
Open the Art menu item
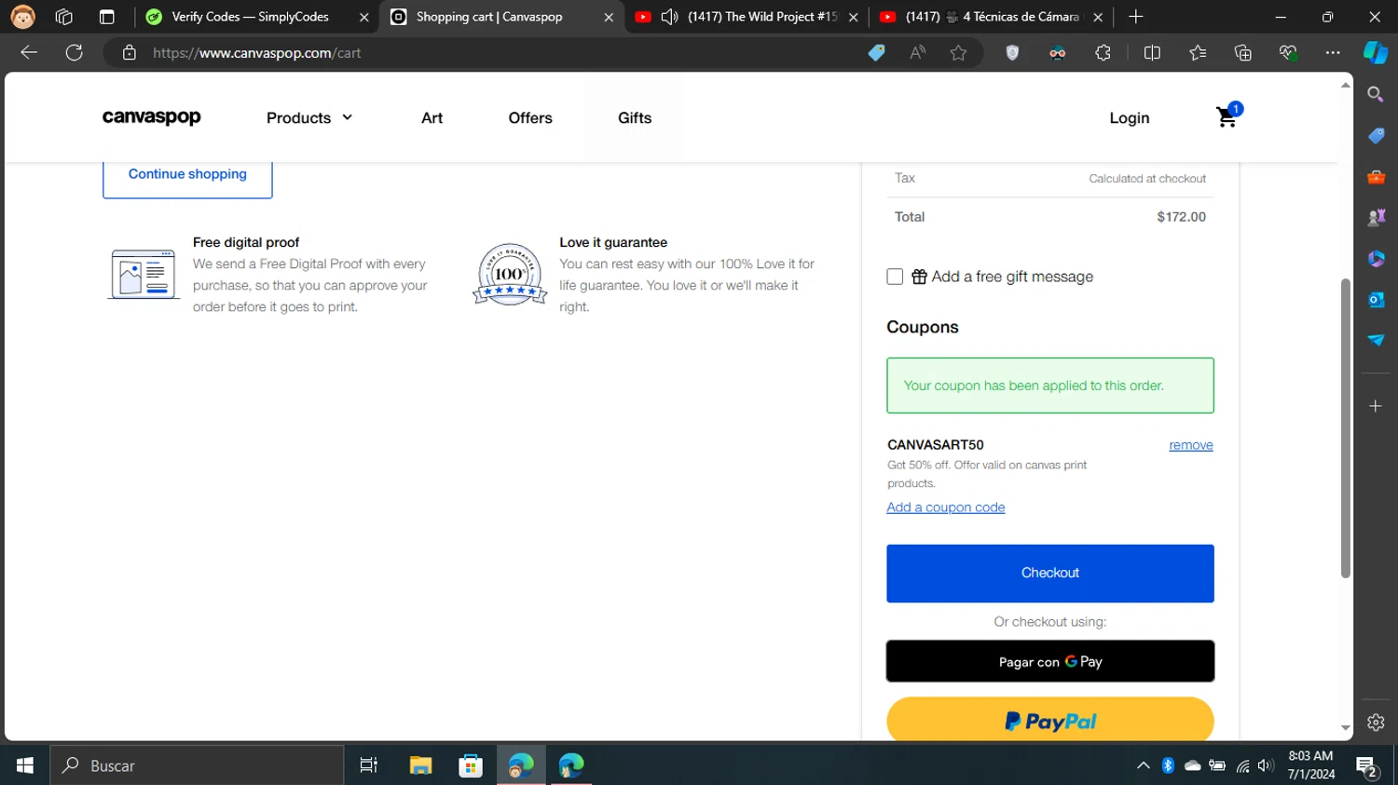[x=432, y=117]
